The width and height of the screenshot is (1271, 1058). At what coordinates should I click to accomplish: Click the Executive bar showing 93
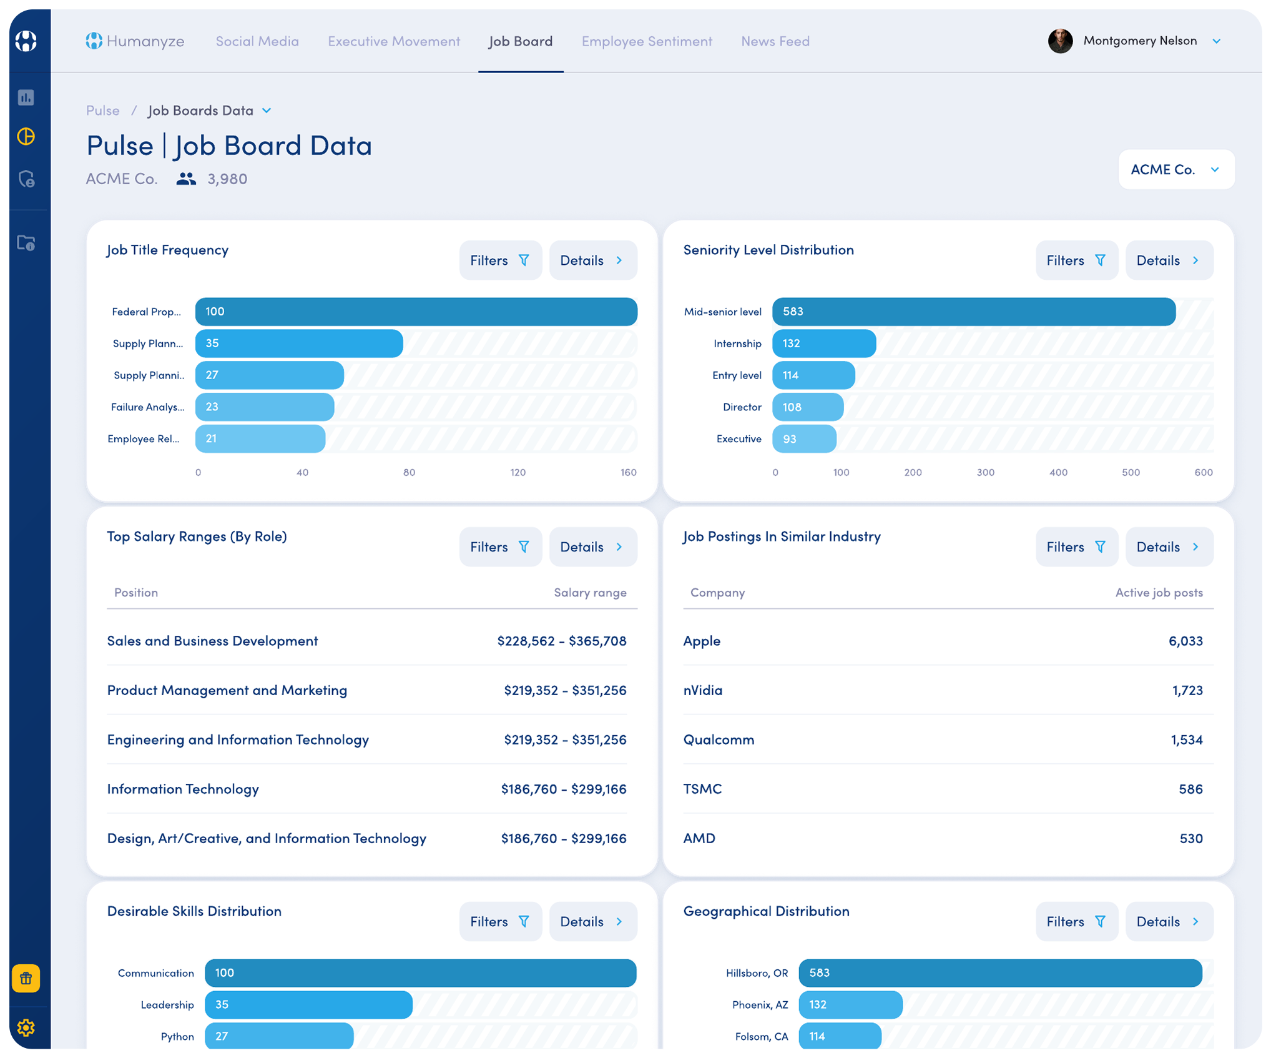tap(804, 439)
